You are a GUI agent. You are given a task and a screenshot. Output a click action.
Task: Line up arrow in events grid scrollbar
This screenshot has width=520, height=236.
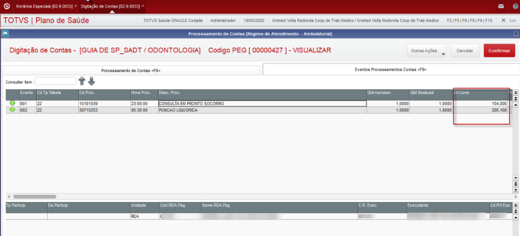(516, 105)
